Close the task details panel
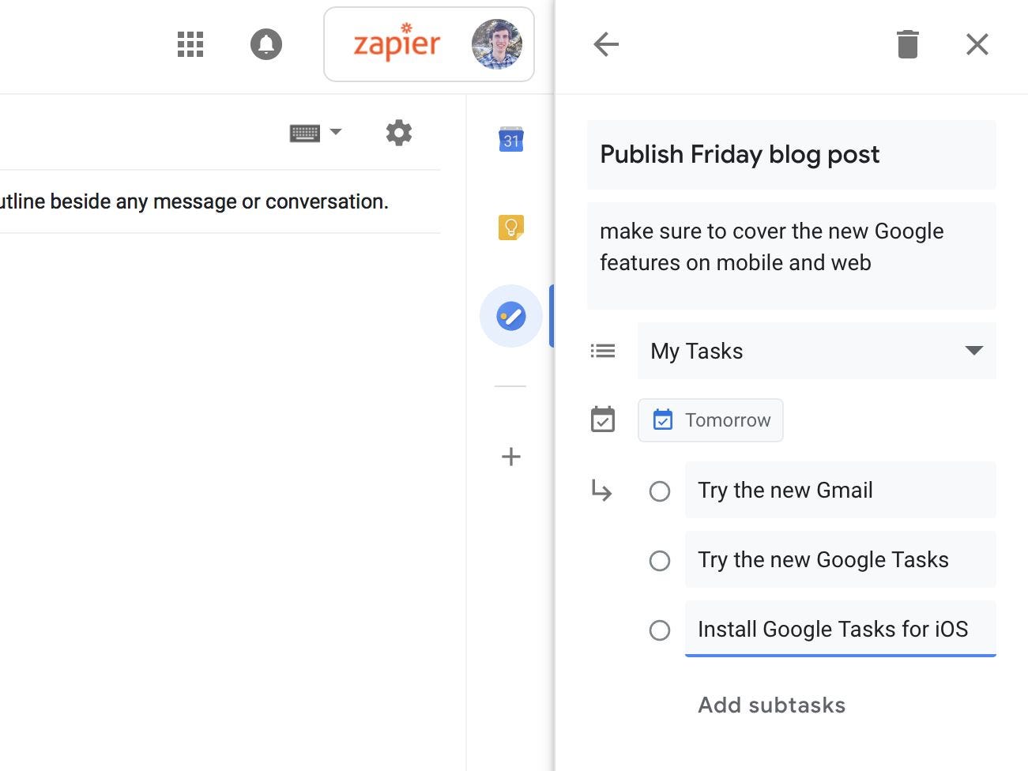The image size is (1028, 771). pyautogui.click(x=977, y=44)
